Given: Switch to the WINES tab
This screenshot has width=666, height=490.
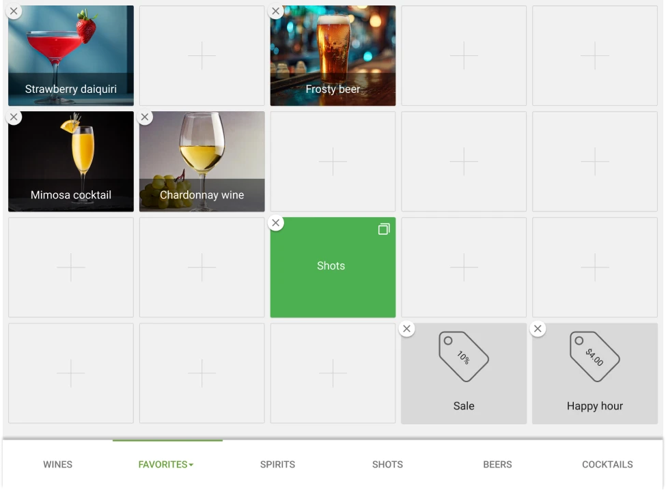Looking at the screenshot, I should coord(57,465).
